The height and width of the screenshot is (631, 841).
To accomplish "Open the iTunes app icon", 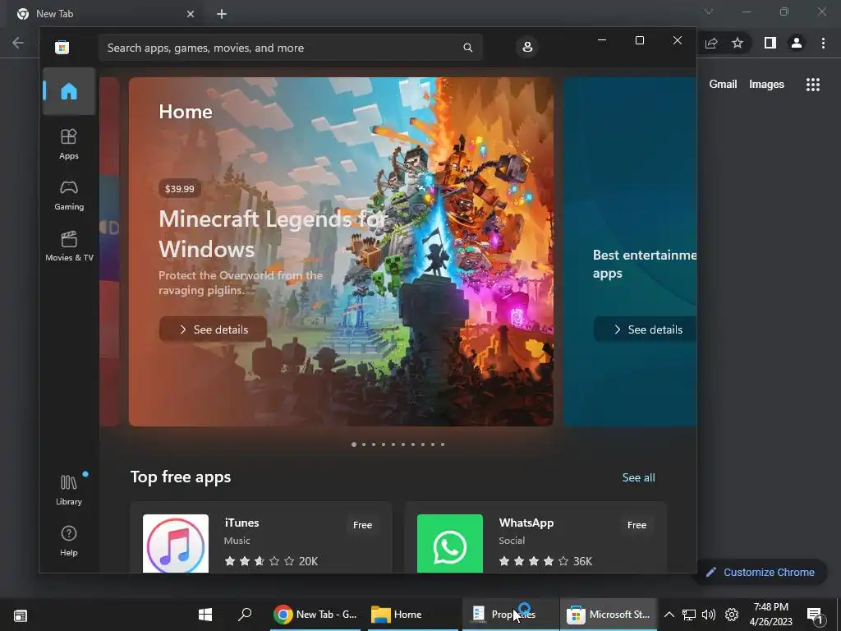I will (176, 544).
